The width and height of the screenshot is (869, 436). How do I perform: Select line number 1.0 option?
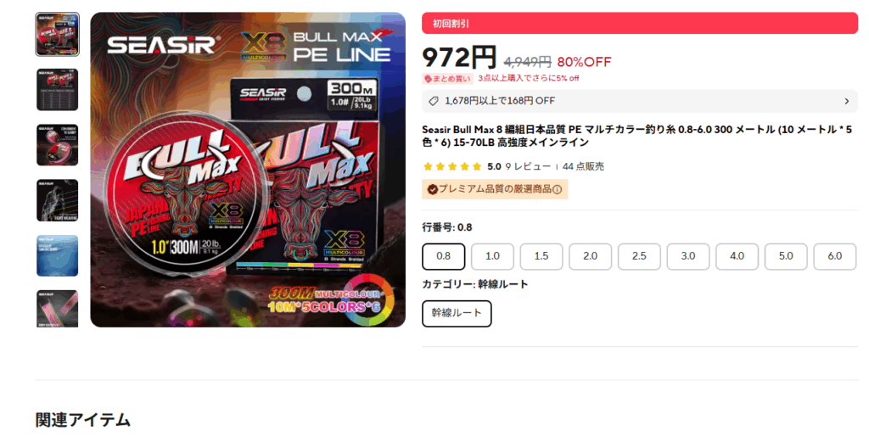pyautogui.click(x=492, y=256)
